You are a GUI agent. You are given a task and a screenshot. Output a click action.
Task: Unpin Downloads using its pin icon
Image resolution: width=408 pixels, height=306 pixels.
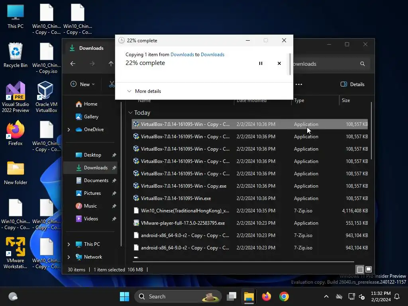point(114,168)
